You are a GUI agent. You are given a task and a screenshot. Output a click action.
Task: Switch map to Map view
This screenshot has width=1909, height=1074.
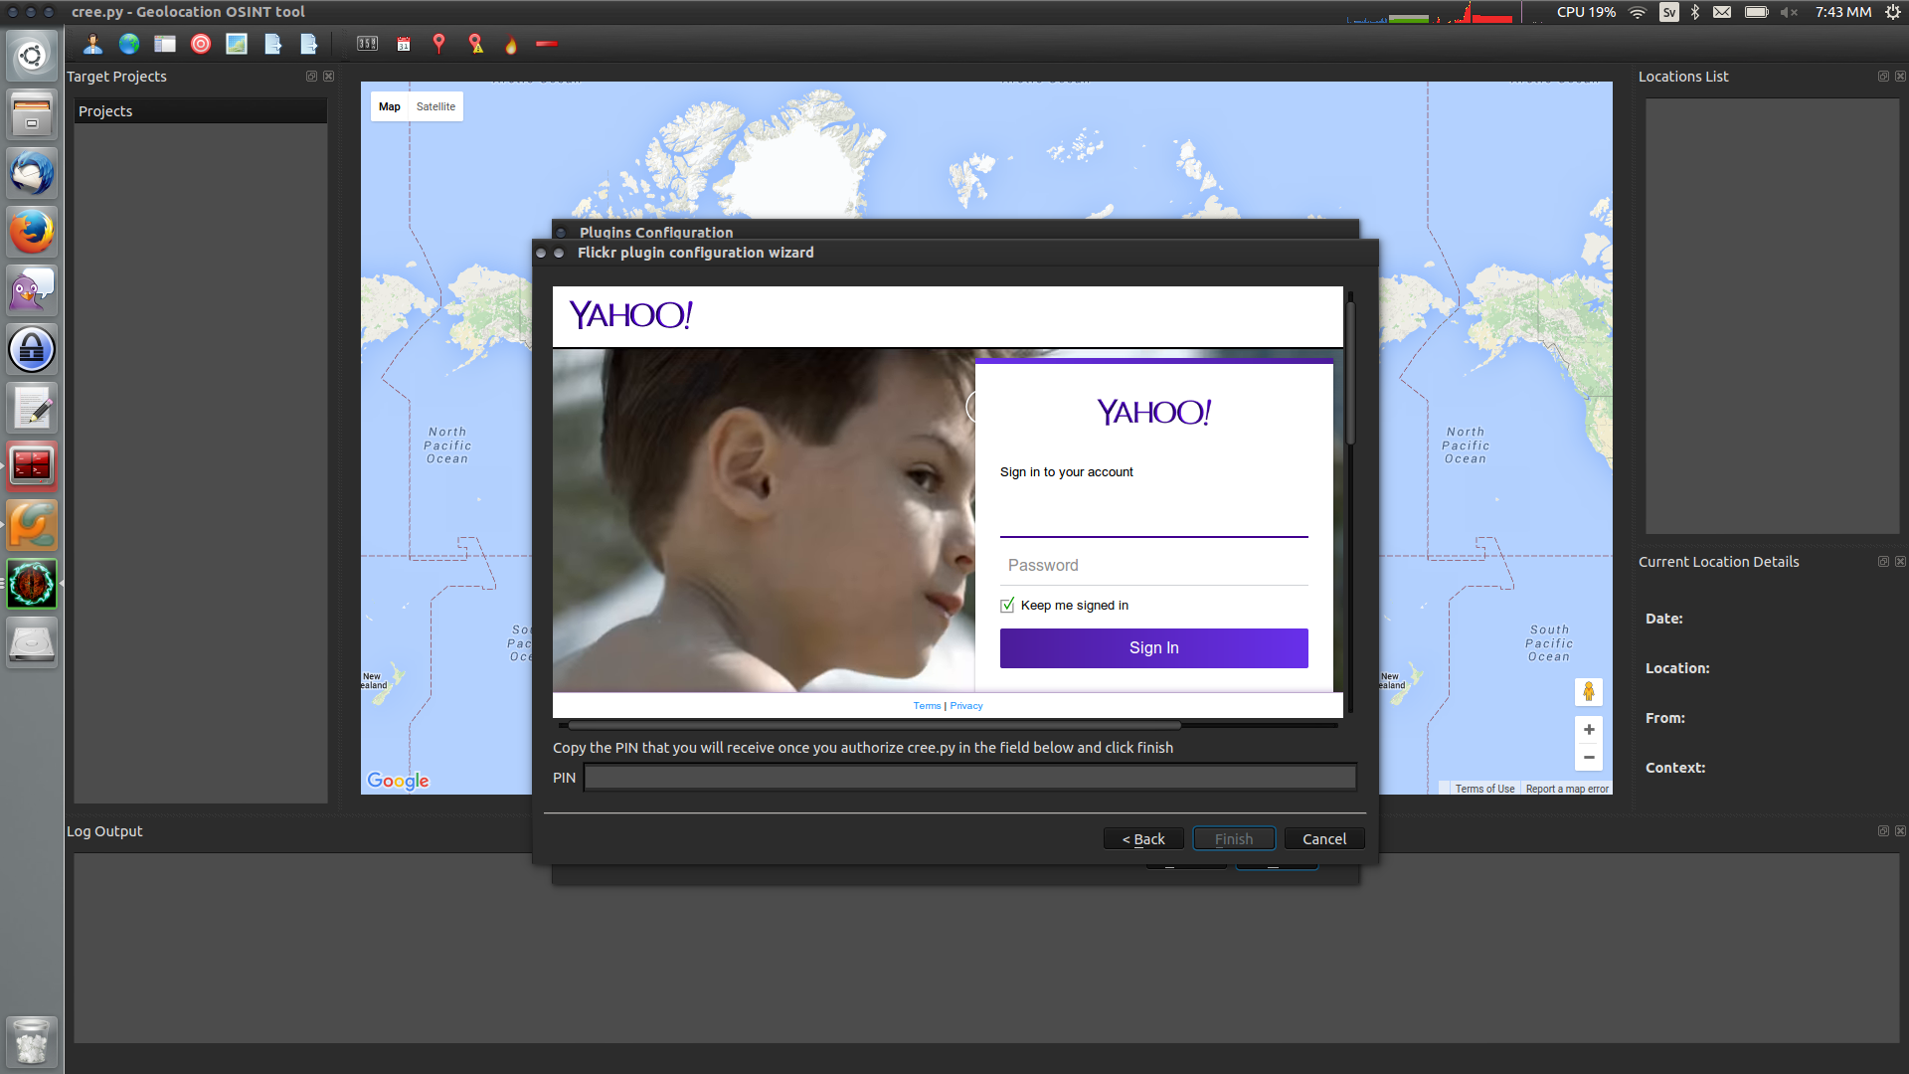click(x=390, y=106)
